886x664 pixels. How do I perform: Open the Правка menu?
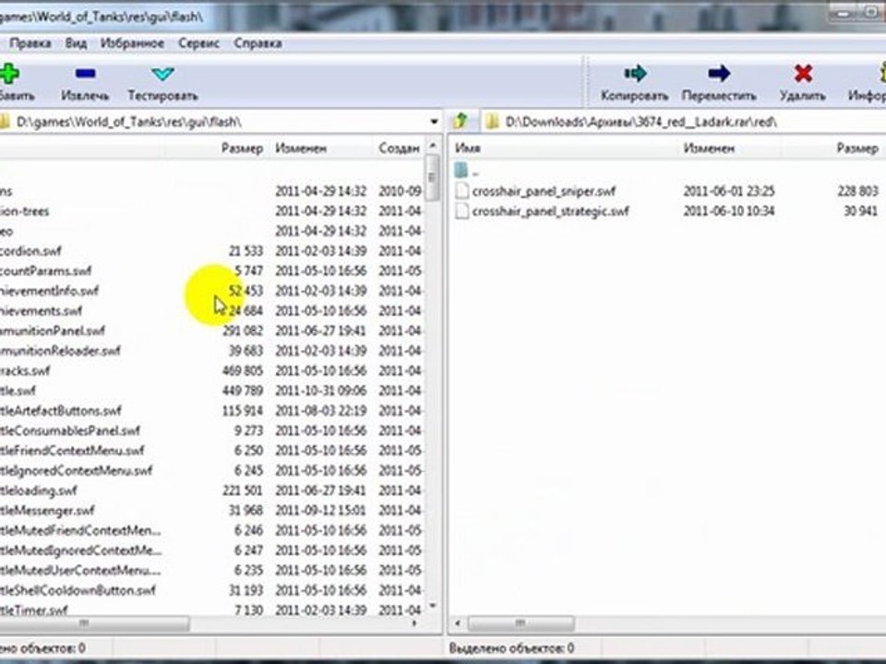(30, 43)
